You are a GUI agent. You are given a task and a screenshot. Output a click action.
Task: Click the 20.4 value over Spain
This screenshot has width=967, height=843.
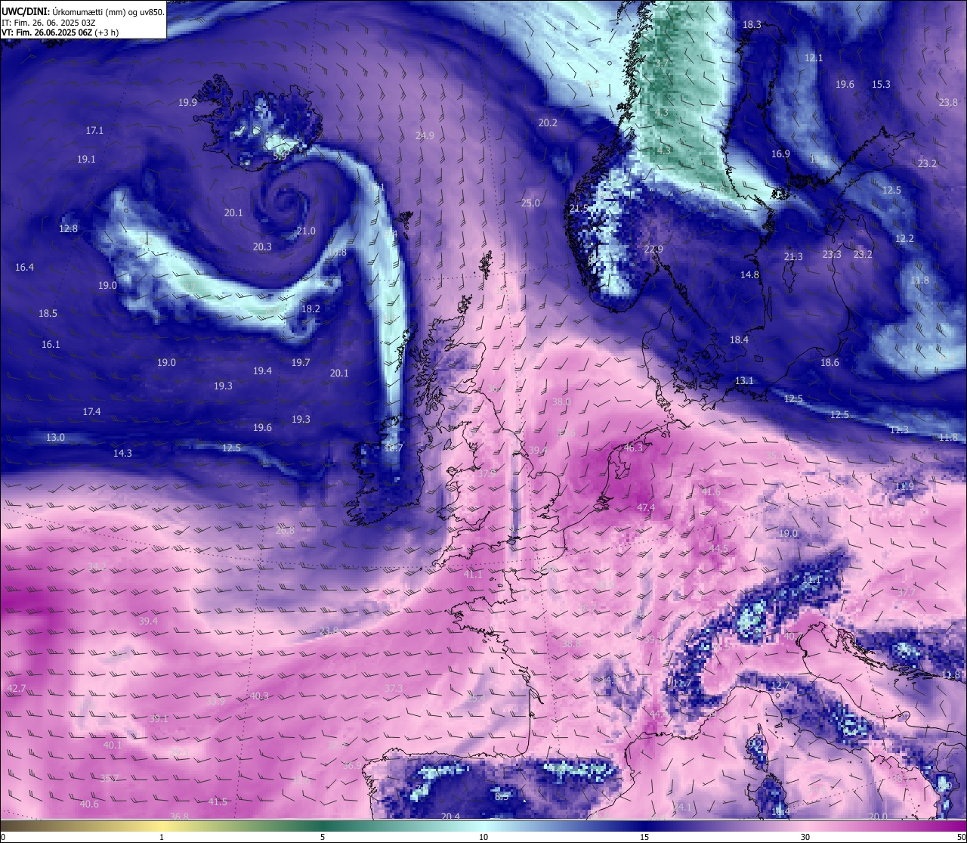pos(450,817)
